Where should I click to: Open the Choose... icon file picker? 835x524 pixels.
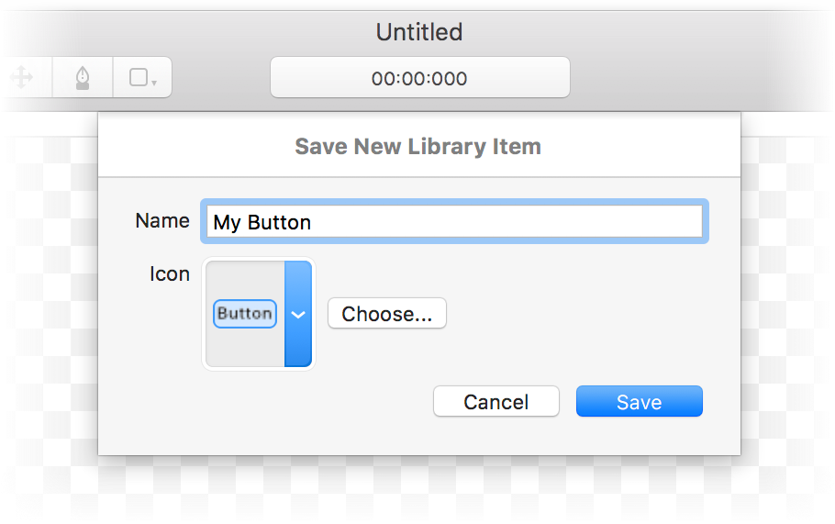coord(387,314)
